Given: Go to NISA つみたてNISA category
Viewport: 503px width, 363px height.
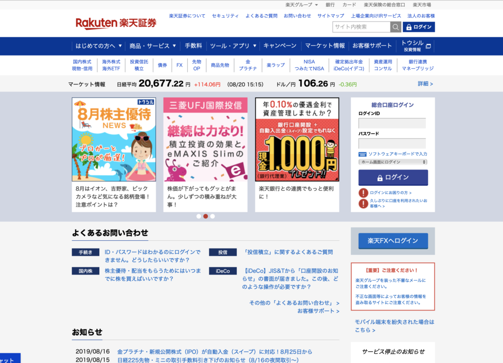Looking at the screenshot, I should (309, 65).
